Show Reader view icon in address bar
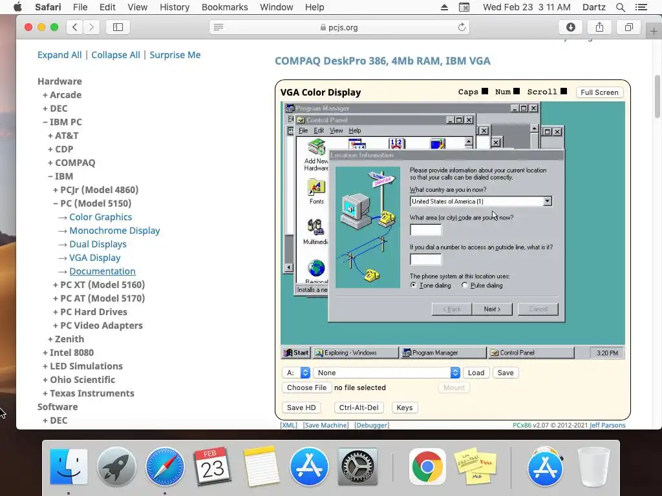662x496 pixels. click(219, 27)
